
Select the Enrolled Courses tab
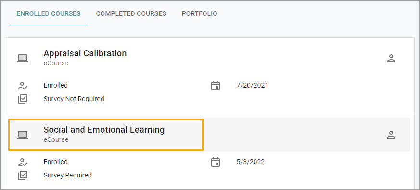coord(49,13)
